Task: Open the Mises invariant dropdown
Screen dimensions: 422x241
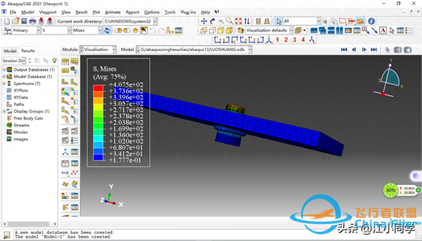Action: coord(86,30)
